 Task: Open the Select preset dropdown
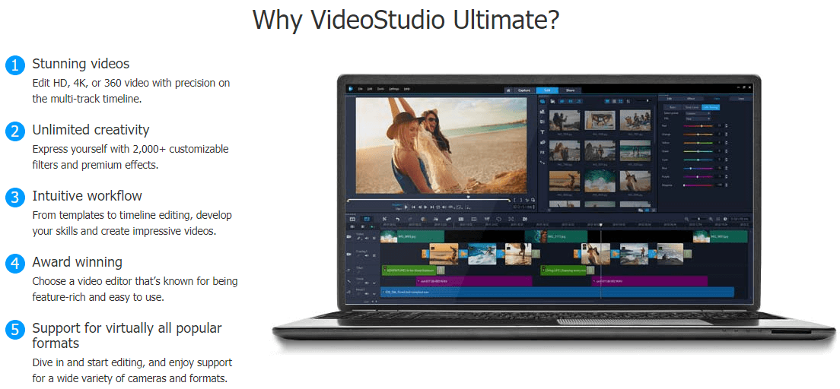pos(698,113)
